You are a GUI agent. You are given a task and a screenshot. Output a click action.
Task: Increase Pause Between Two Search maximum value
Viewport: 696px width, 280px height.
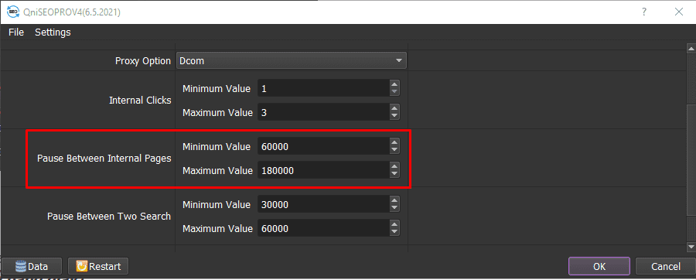(x=394, y=225)
